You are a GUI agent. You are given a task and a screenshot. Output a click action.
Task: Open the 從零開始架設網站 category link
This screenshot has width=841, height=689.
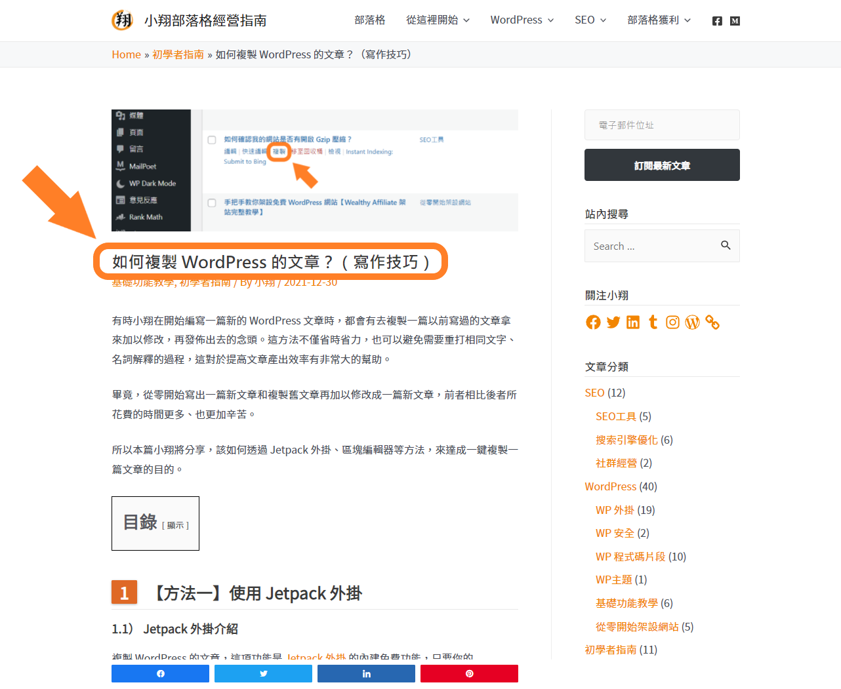tap(637, 627)
